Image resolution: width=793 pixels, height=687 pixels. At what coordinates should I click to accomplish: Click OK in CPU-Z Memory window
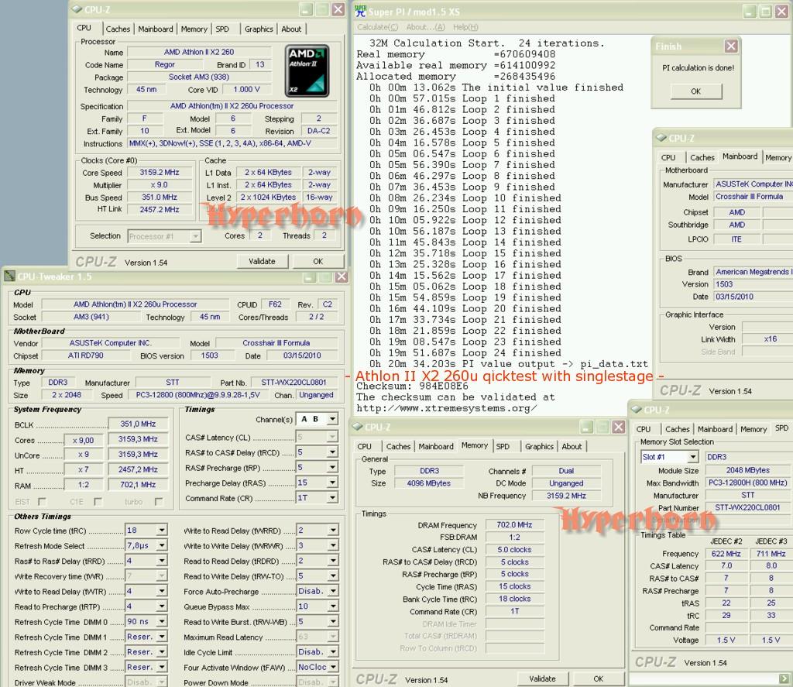coord(599,679)
